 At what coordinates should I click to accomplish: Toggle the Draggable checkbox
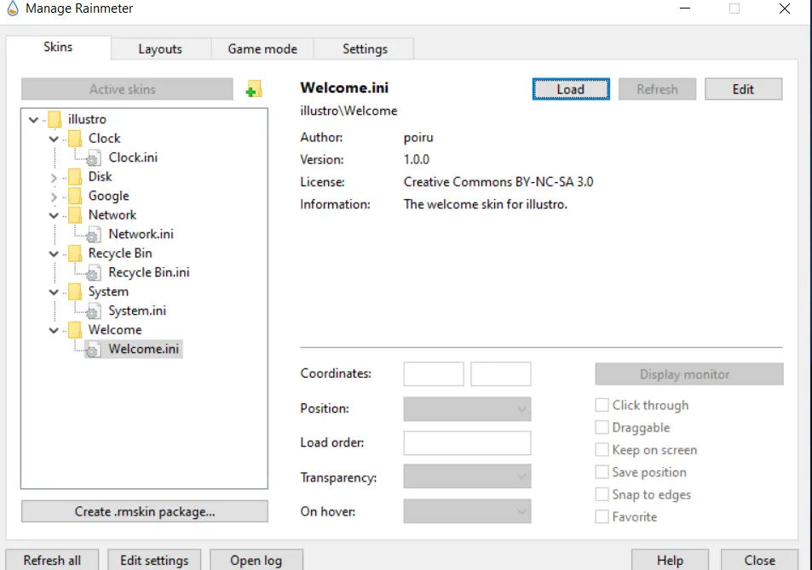coord(602,428)
